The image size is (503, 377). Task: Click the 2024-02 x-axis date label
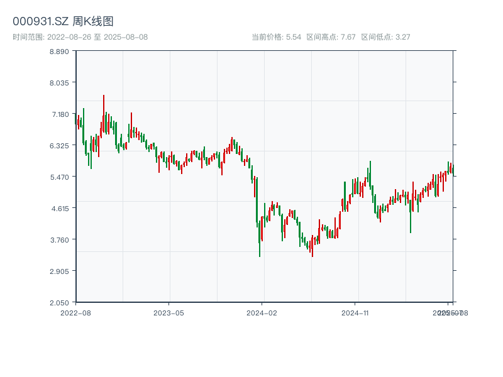262,312
